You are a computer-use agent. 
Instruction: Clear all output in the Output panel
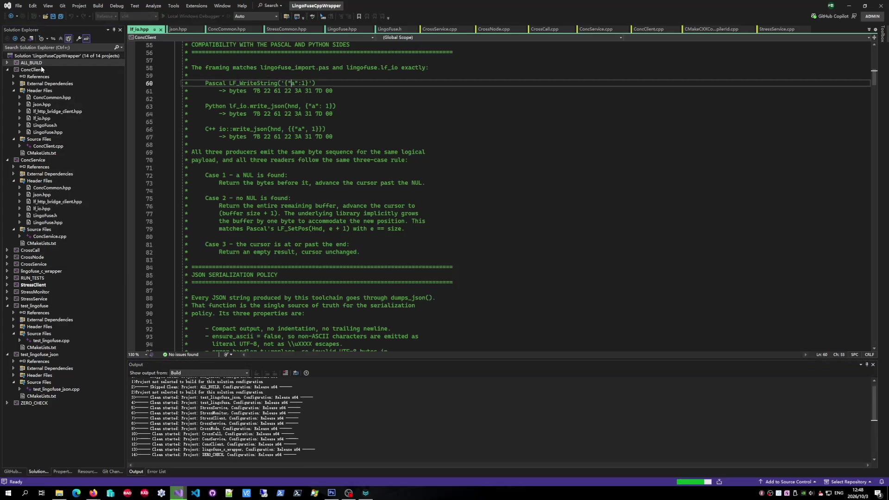pos(285,373)
